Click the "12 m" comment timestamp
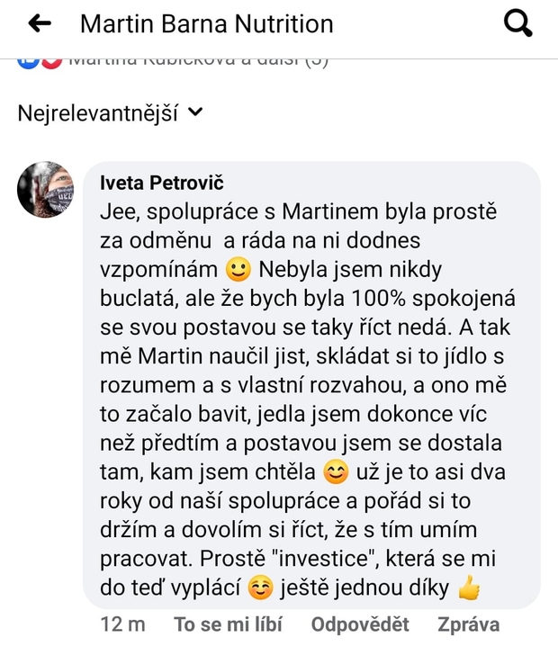This screenshot has width=558, height=655. (x=123, y=624)
